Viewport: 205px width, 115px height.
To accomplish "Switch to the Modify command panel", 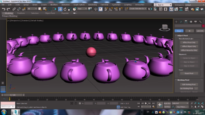I will (x=181, y=22).
